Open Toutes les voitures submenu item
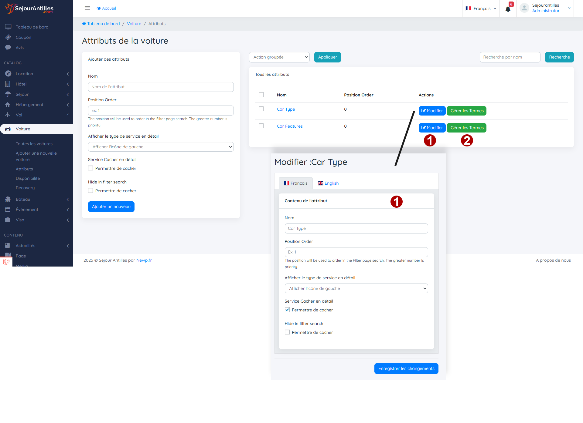Screen dimensions: 583x423 click(x=34, y=144)
